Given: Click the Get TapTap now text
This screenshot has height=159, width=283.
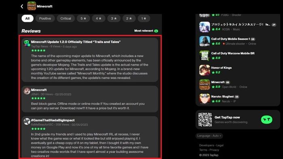Looking at the screenshot, I should point(227,117).
